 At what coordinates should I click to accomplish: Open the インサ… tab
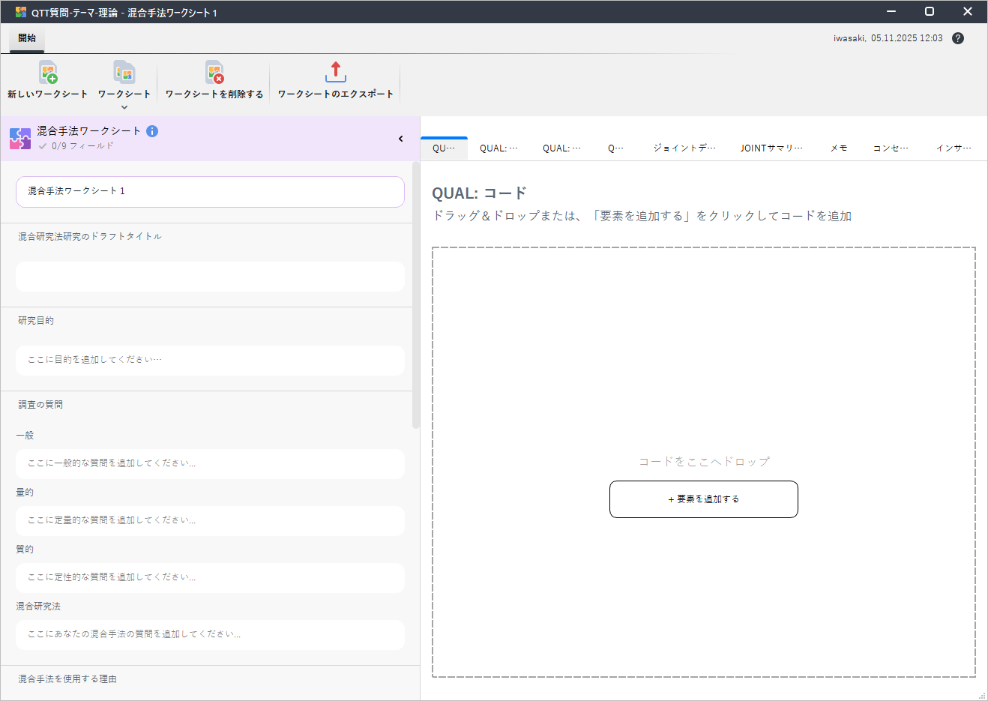coord(953,148)
